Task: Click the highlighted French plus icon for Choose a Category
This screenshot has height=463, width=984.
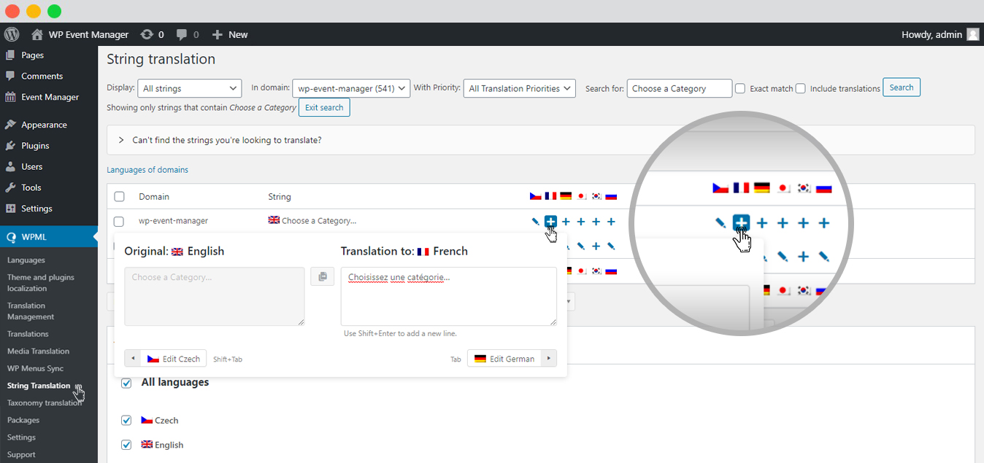Action: (551, 222)
